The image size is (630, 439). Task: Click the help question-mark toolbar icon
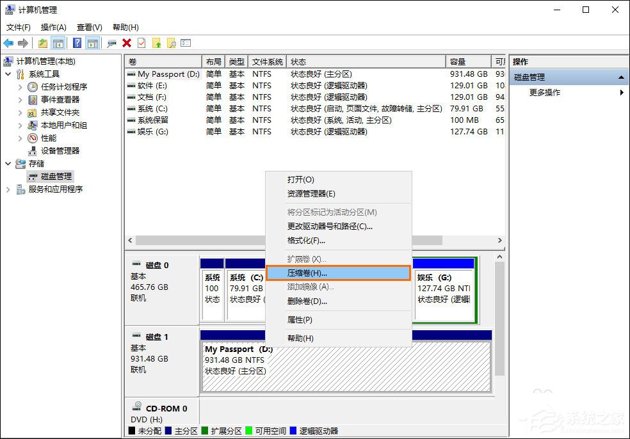pyautogui.click(x=76, y=43)
